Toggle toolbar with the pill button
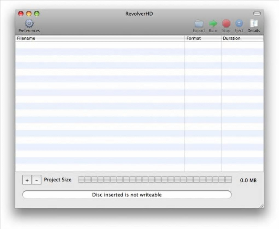Image resolution: width=279 pixels, height=229 pixels. (257, 14)
